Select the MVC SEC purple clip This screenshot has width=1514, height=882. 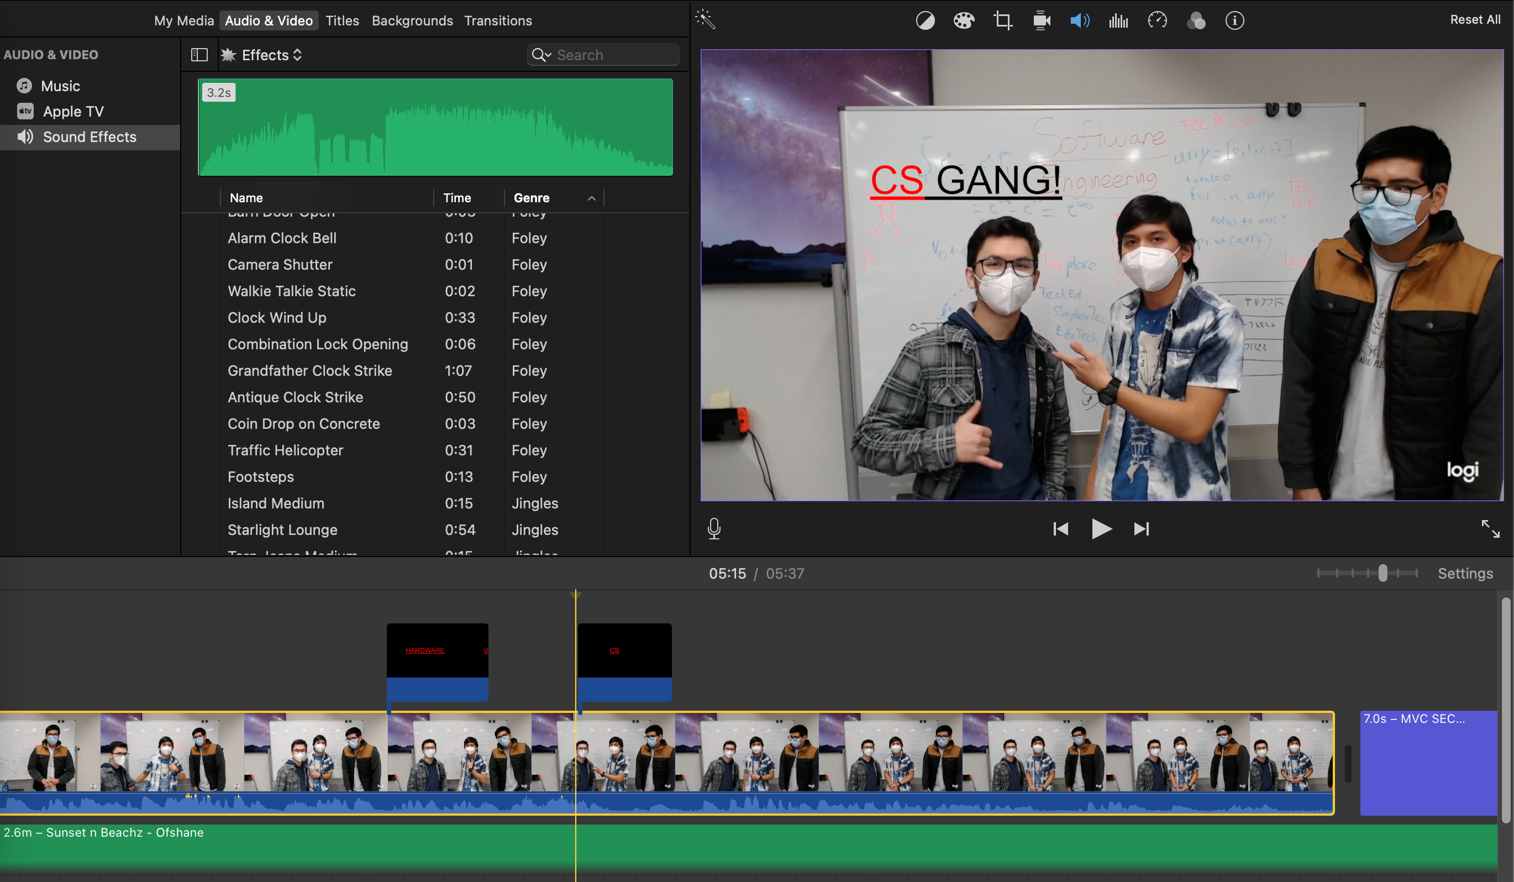1428,763
